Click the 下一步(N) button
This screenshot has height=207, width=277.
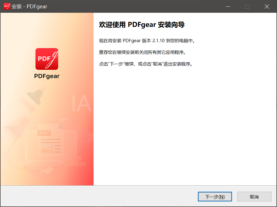click(x=215, y=196)
